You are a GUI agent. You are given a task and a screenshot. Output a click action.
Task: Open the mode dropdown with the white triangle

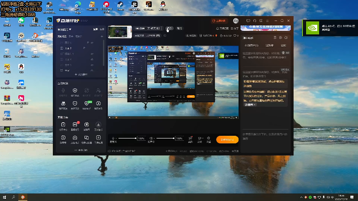(64, 29)
